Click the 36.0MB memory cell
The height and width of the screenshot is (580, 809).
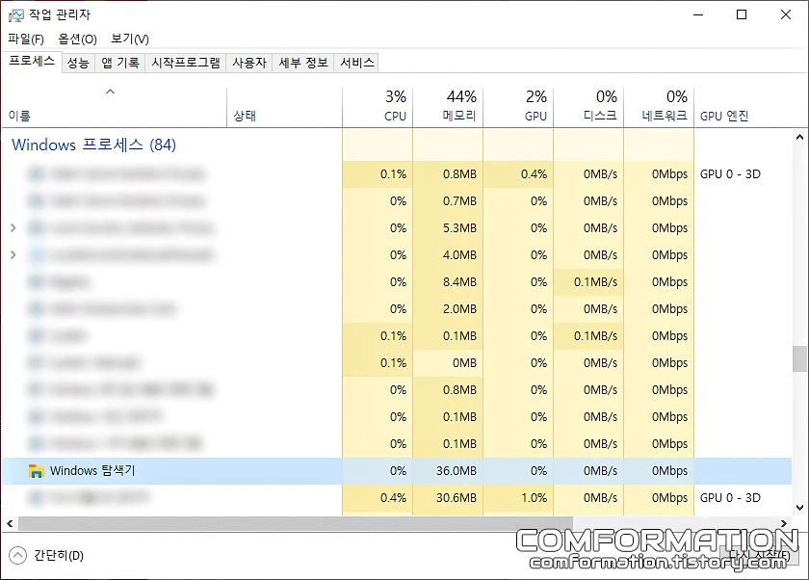(448, 470)
